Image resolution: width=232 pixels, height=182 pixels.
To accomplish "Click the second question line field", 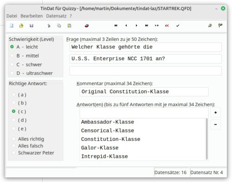I will tap(146, 59).
